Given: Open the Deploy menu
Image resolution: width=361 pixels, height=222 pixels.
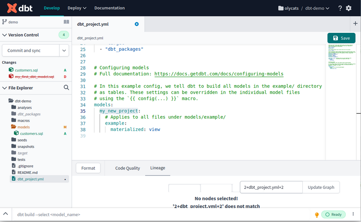Looking at the screenshot, I should pos(77,8).
